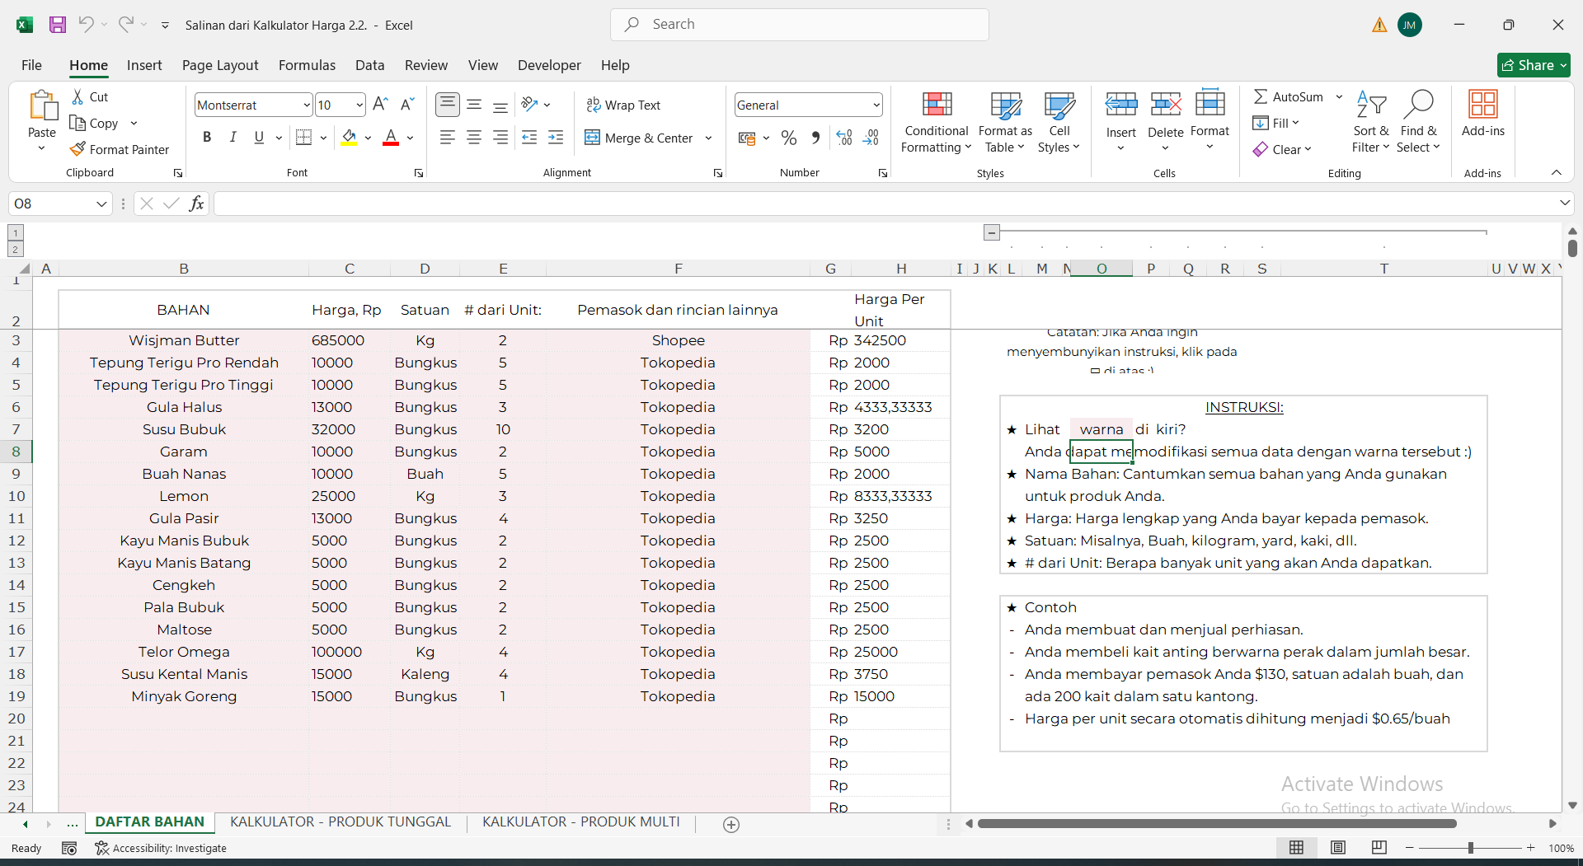This screenshot has height=866, width=1583.
Task: Click the Undo arrow icon
Action: (86, 25)
